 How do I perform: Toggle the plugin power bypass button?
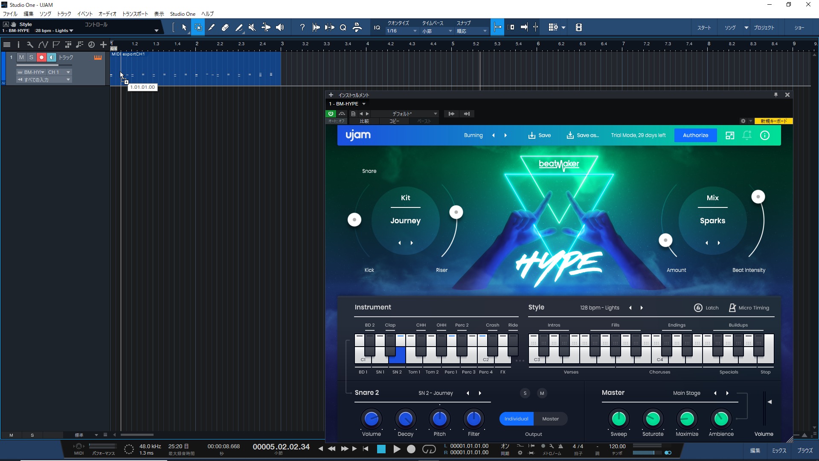331,114
